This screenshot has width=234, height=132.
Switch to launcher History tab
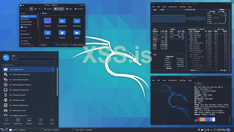[41, 121]
